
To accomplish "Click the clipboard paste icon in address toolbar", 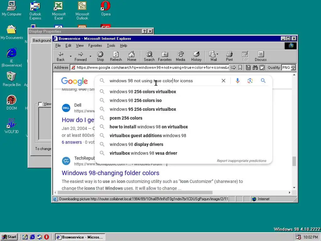I will coord(262,67).
